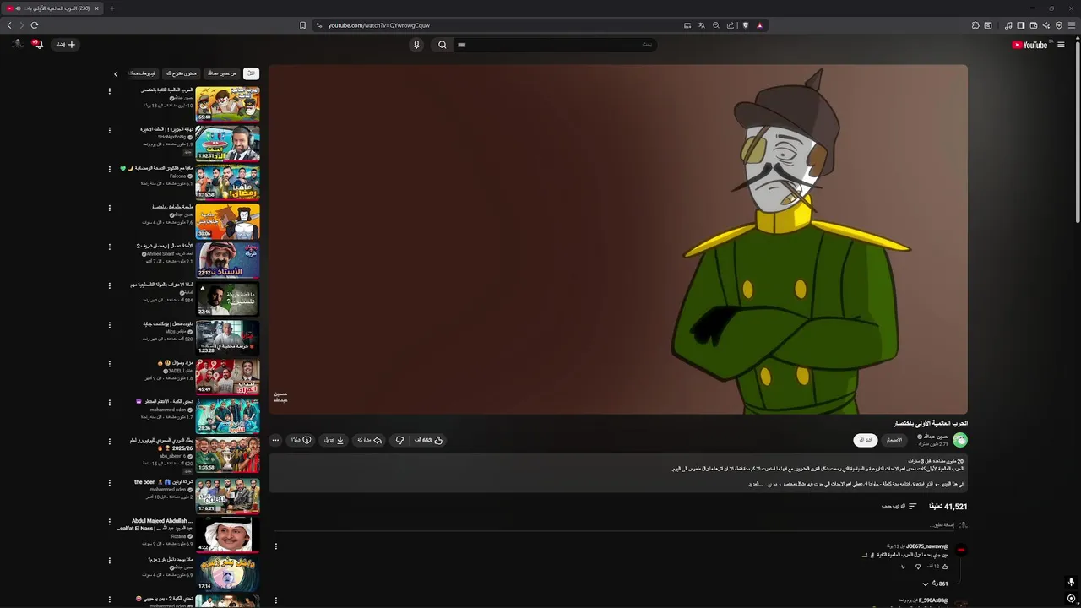Download the video
The height and width of the screenshot is (608, 1081).
click(x=334, y=440)
